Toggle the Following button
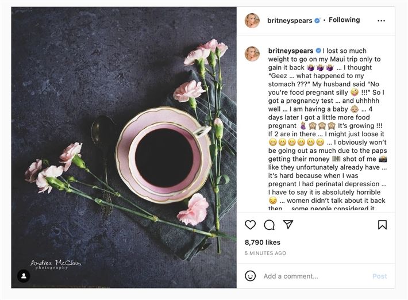This screenshot has height=300, width=408. [x=344, y=20]
